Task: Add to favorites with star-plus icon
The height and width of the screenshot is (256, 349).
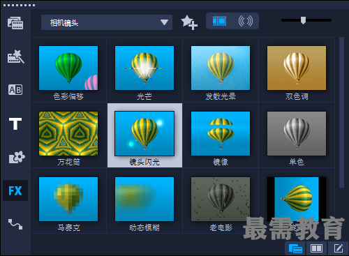Action: [189, 22]
